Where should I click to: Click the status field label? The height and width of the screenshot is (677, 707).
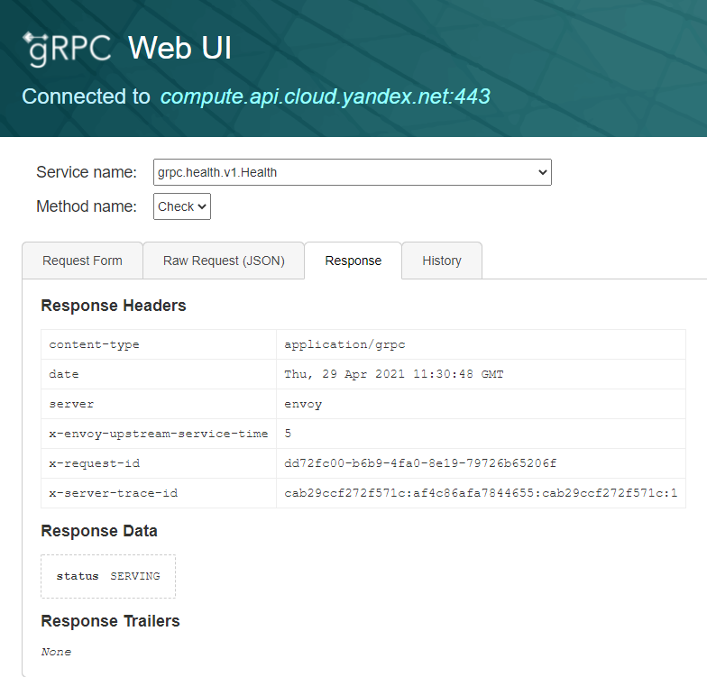tap(78, 576)
